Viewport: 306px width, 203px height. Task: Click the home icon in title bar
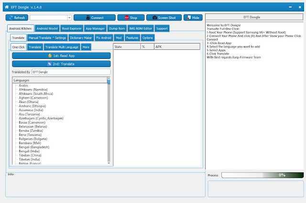(7, 7)
